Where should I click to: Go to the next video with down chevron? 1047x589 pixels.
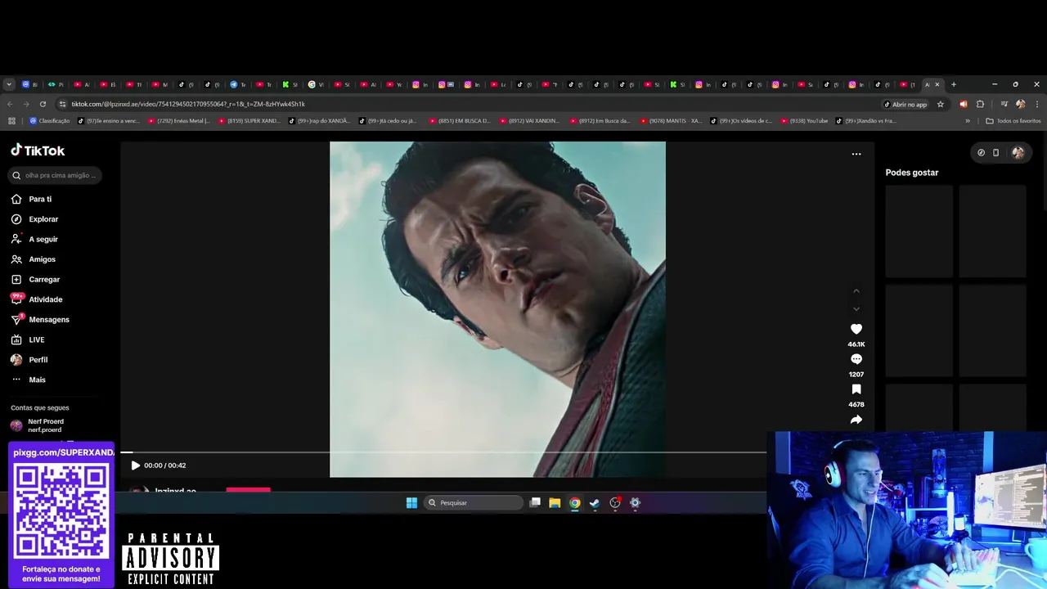(856, 309)
